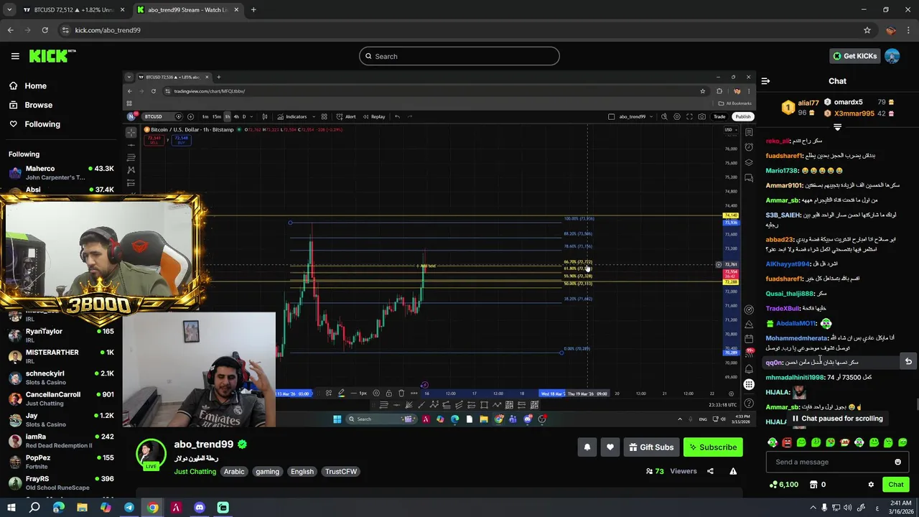
Task: Click the Subscribe button
Action: point(713,447)
